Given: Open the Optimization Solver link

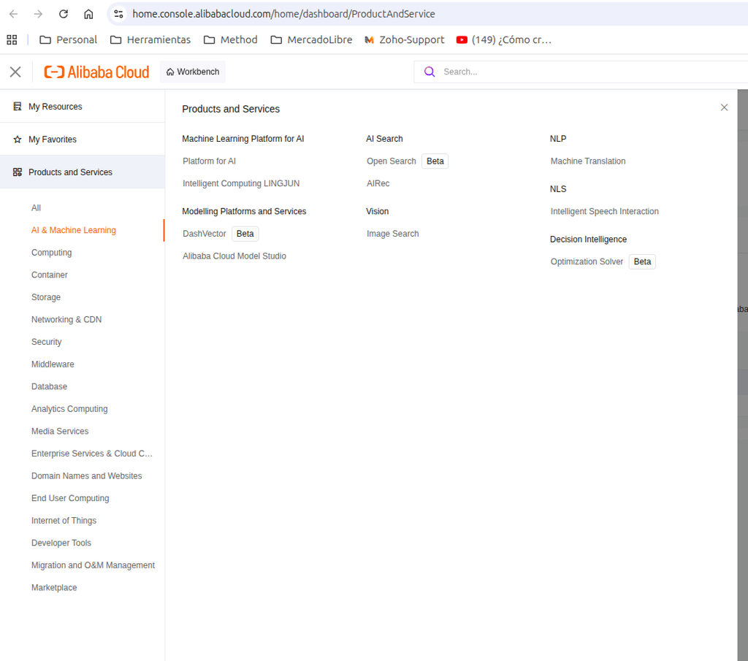Looking at the screenshot, I should pos(587,261).
